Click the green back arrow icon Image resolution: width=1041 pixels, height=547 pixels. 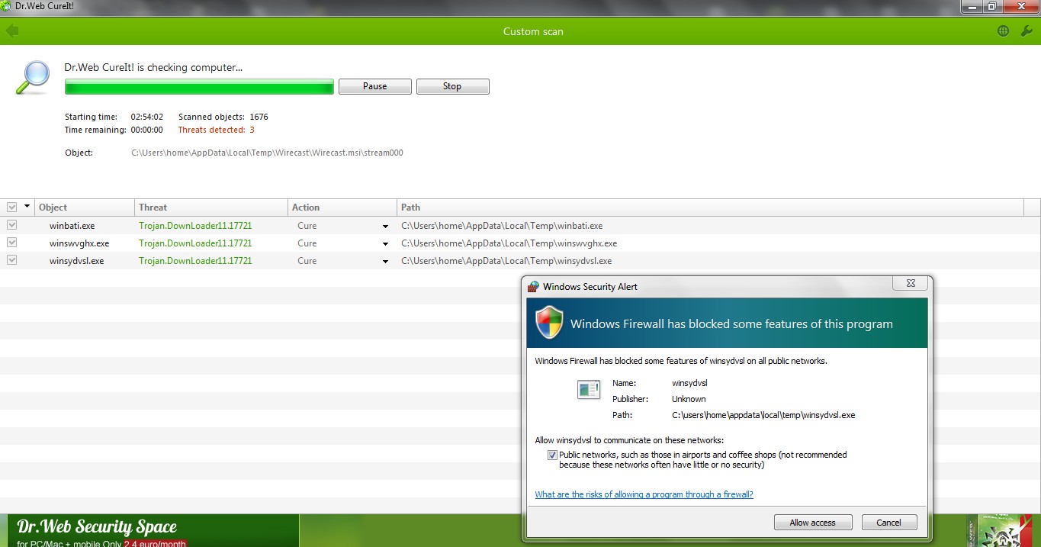click(x=11, y=31)
